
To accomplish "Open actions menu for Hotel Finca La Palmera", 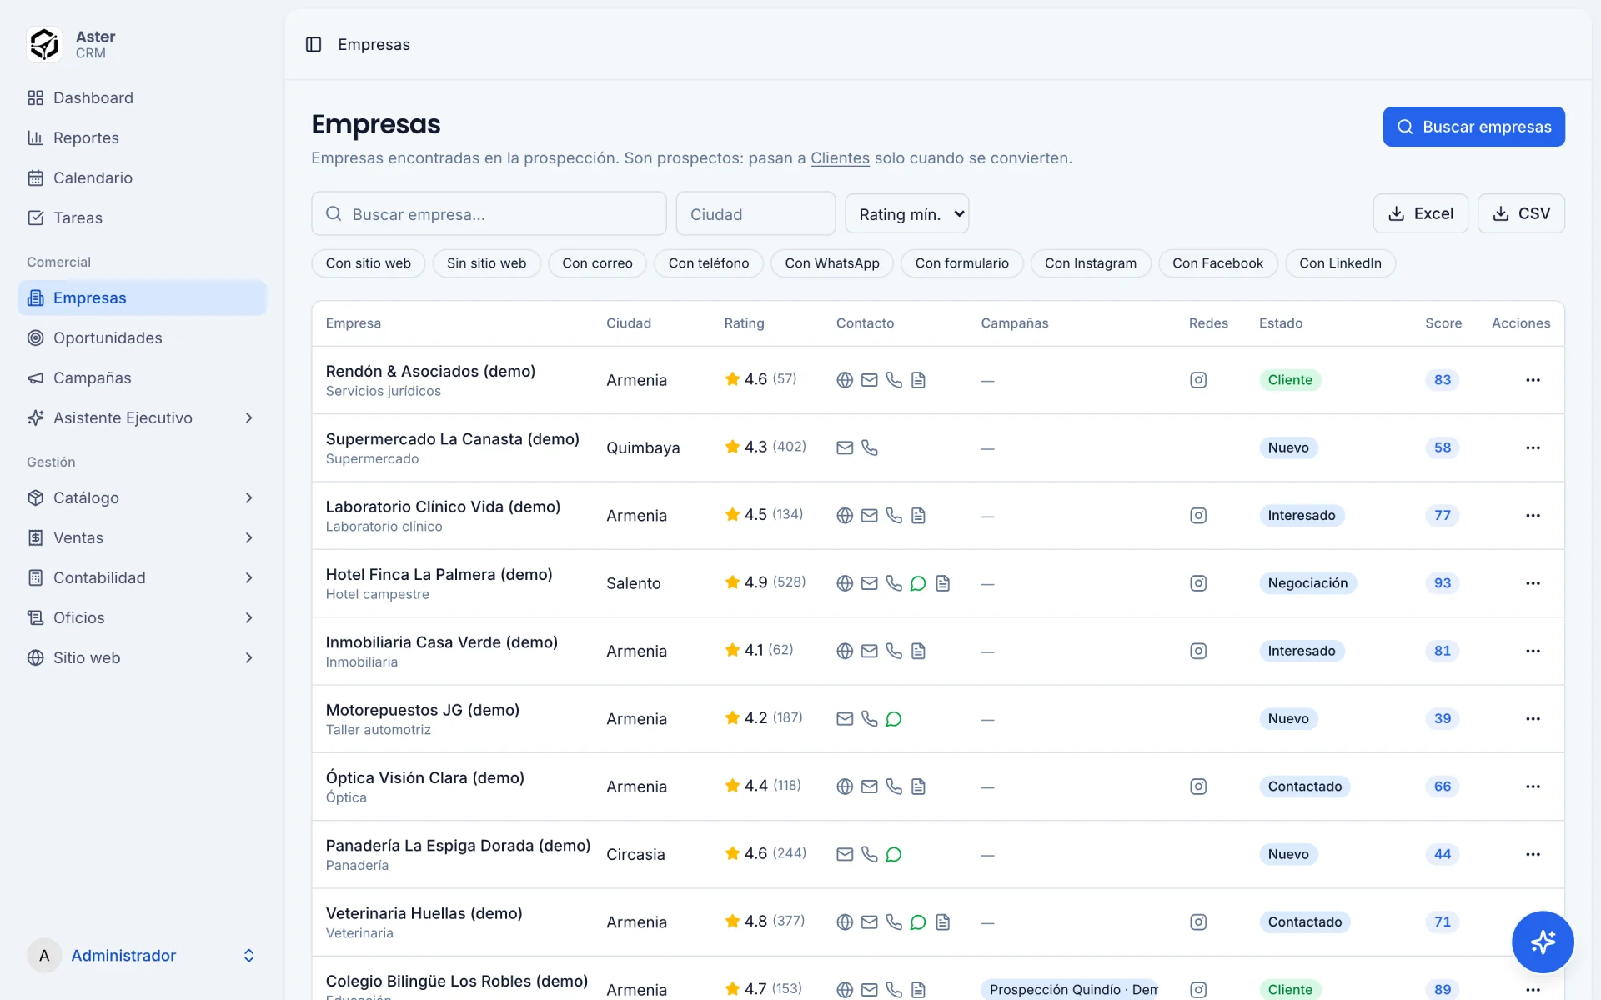I will (1533, 583).
